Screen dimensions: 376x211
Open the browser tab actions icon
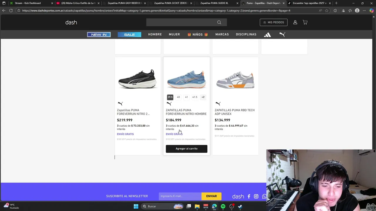(x=4, y=3)
